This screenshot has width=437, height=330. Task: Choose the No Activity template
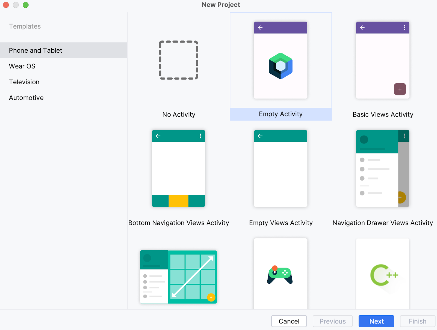pyautogui.click(x=178, y=60)
